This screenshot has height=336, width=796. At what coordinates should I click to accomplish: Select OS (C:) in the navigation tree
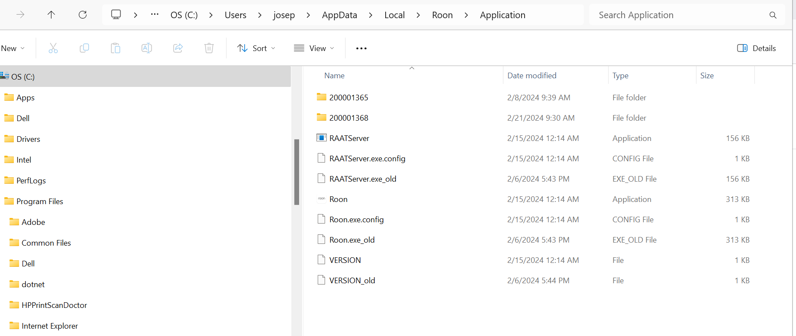(145, 77)
